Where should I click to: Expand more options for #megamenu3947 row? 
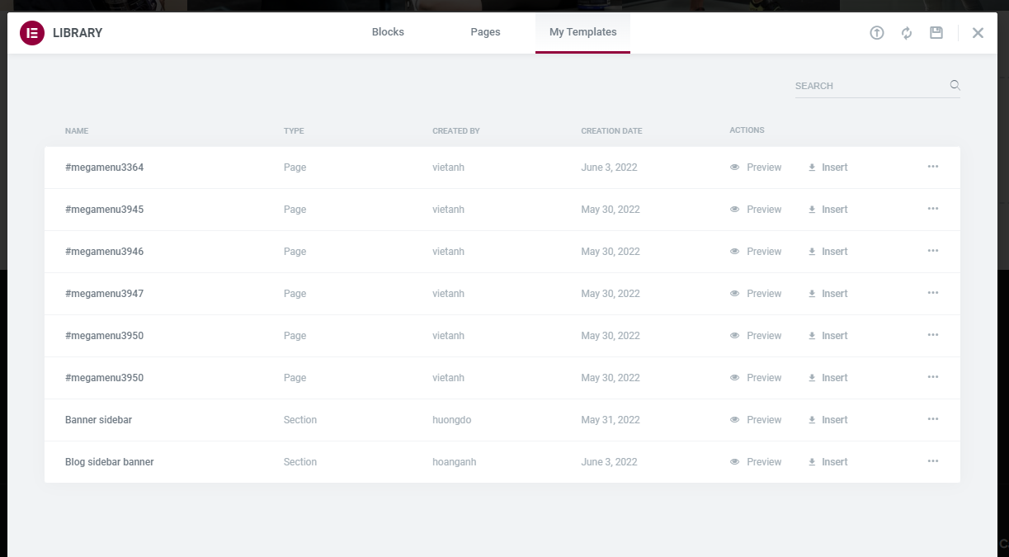(x=933, y=293)
